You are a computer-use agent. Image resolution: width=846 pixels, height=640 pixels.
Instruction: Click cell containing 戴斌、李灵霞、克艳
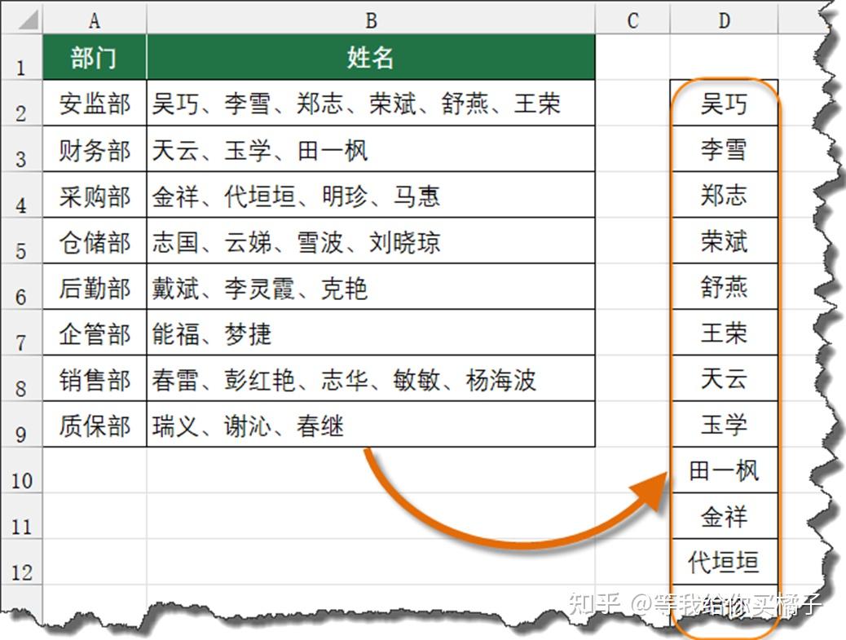(371, 286)
